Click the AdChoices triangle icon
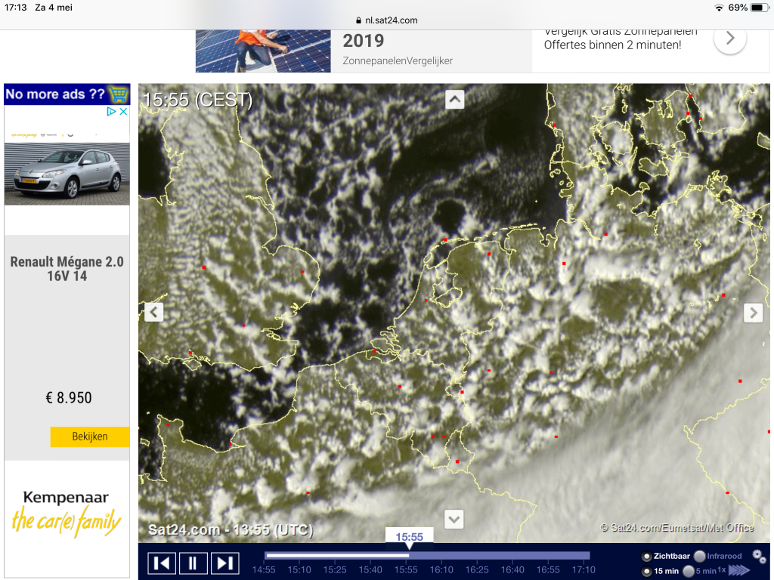774x580 pixels. [x=112, y=112]
